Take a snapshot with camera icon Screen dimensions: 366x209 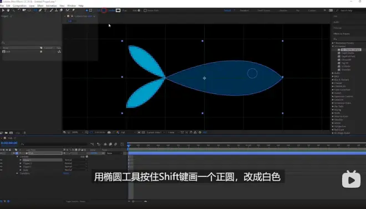(x=109, y=132)
